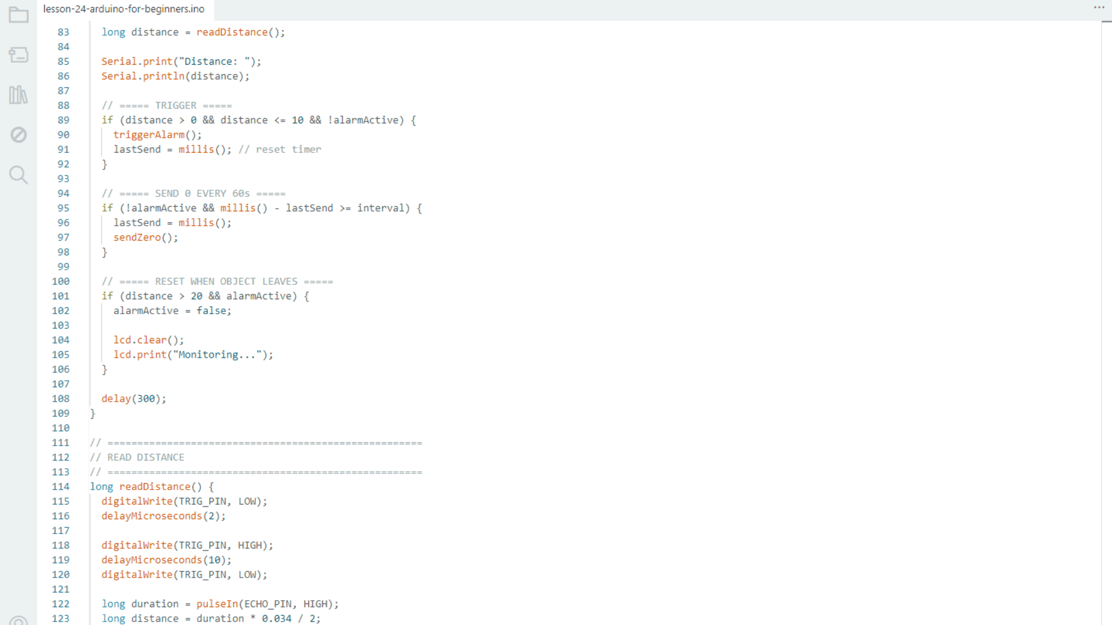This screenshot has height=625, width=1112.
Task: Open the Debug sidebar icon
Action: pos(19,135)
